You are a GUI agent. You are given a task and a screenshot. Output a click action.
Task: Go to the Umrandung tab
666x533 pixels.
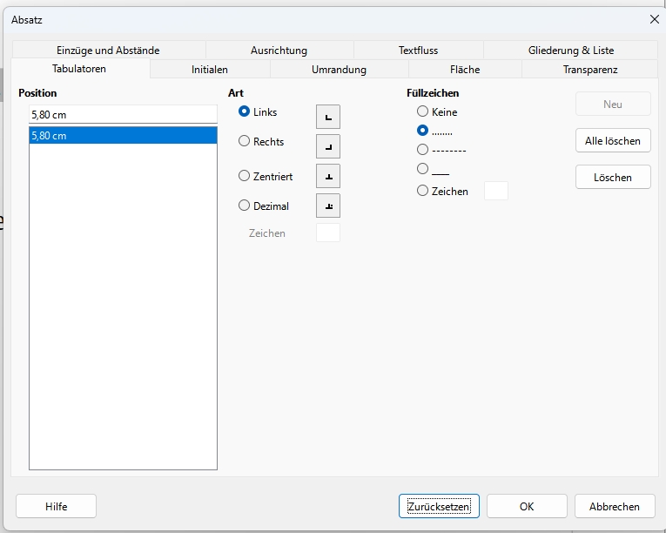click(x=339, y=70)
